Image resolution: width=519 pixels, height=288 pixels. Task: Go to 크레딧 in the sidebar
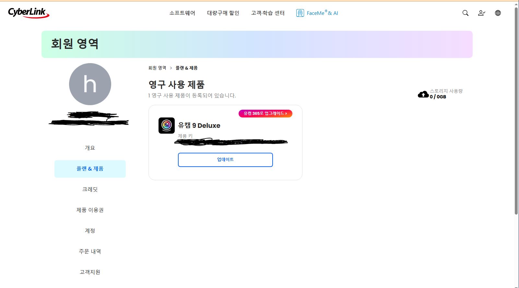90,189
